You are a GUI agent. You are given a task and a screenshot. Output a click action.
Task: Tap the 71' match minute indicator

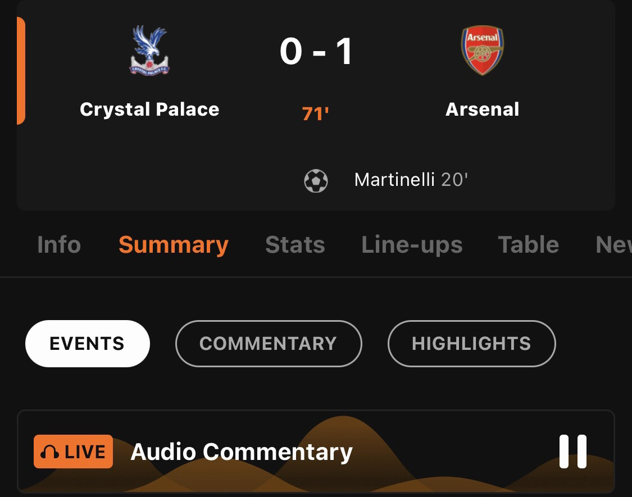click(316, 114)
